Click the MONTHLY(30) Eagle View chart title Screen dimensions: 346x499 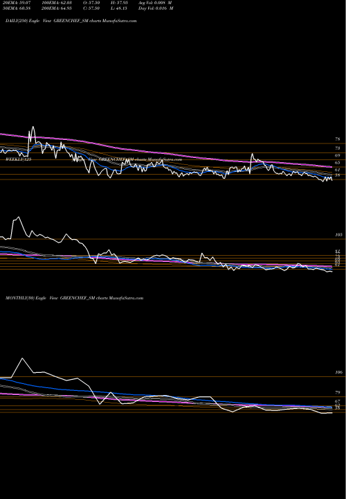74,298
